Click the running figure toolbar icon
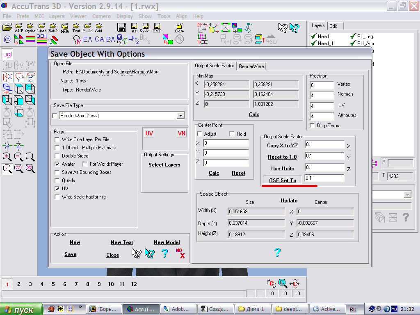The height and width of the screenshot is (315, 420). (x=248, y=27)
